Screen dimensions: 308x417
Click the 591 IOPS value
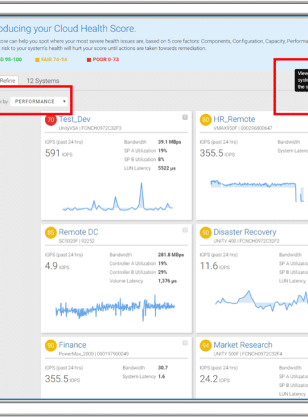(x=58, y=153)
